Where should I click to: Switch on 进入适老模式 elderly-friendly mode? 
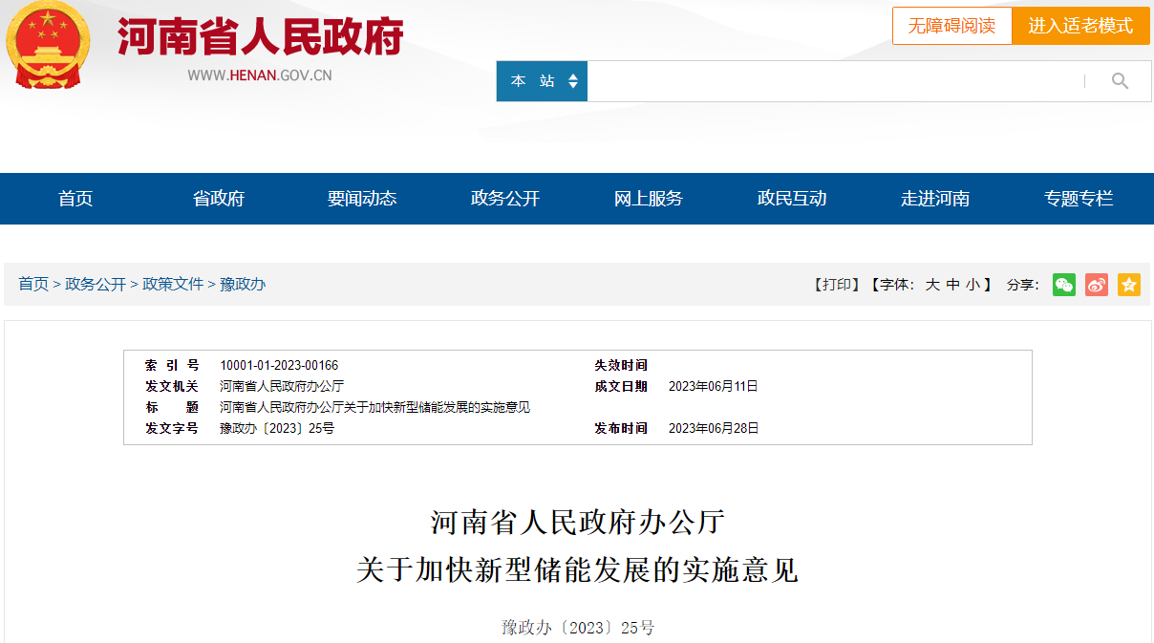tap(1080, 26)
